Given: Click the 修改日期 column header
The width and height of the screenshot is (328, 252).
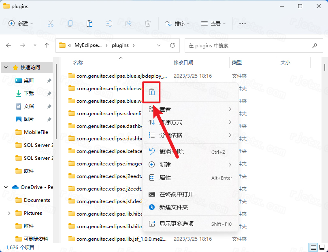Looking at the screenshot, I should click(183, 63).
